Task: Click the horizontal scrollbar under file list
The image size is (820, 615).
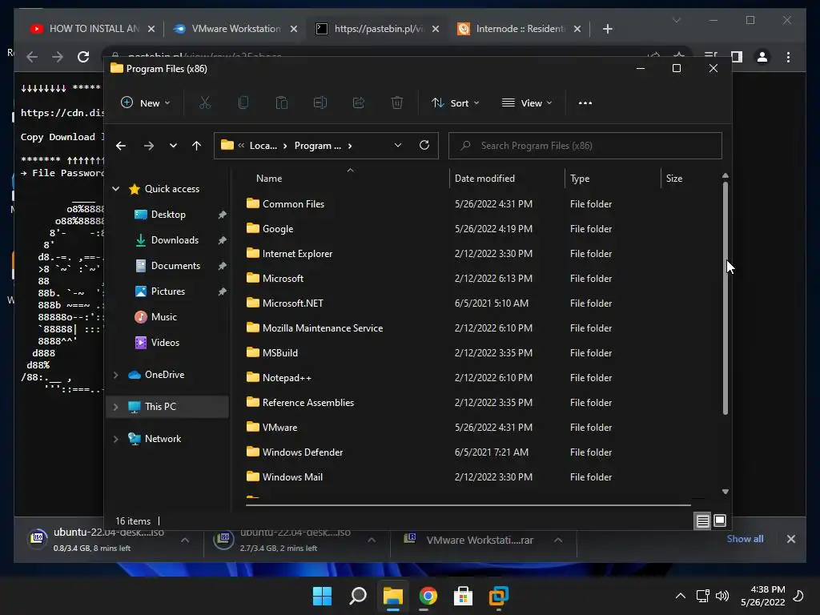Action: pyautogui.click(x=468, y=505)
